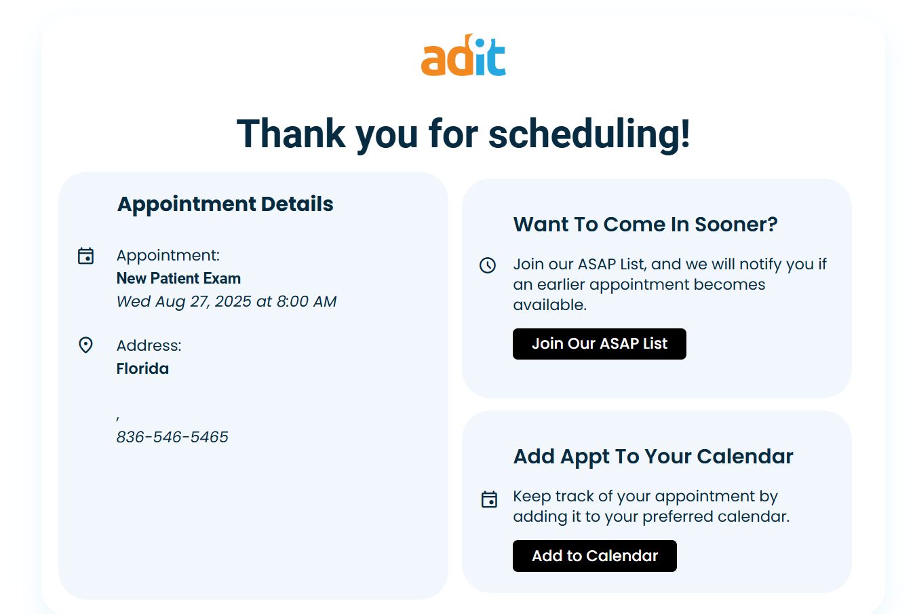Click the appointment calendar icon

click(x=85, y=256)
